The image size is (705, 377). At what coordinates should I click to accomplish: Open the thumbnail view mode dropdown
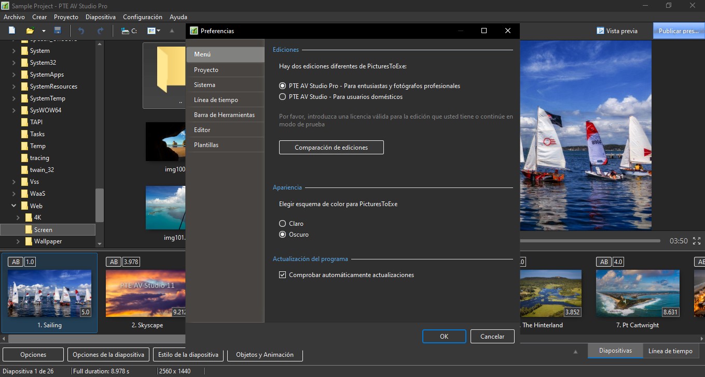point(158,31)
